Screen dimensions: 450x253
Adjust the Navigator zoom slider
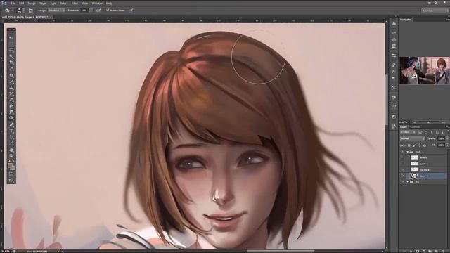point(428,122)
